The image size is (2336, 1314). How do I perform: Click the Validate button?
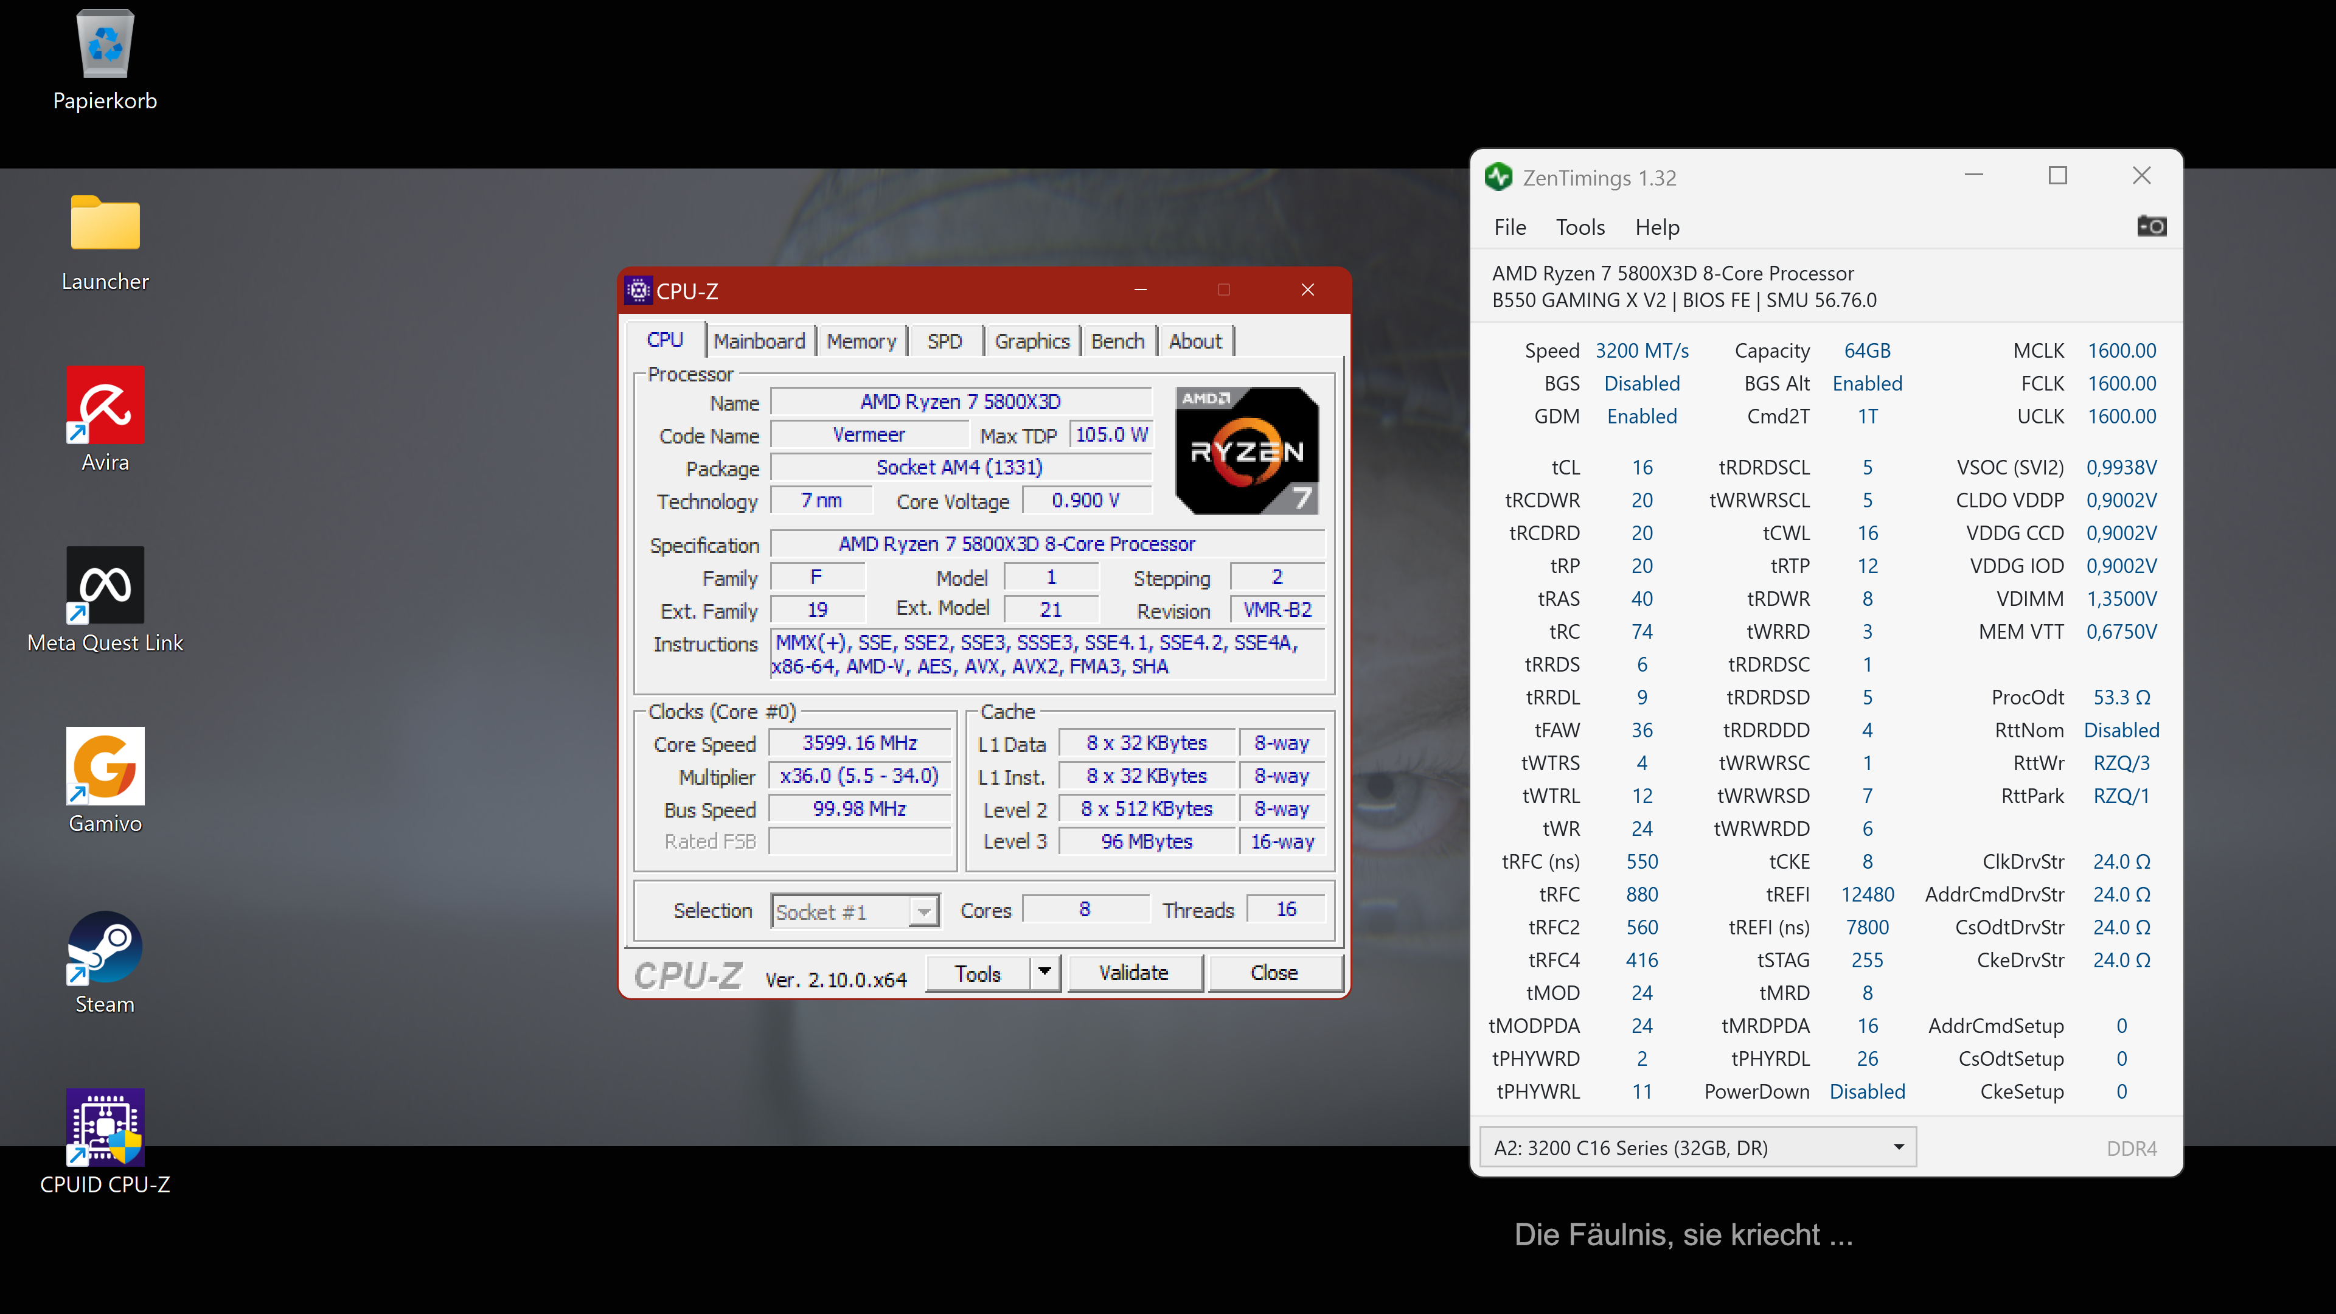pyautogui.click(x=1133, y=972)
